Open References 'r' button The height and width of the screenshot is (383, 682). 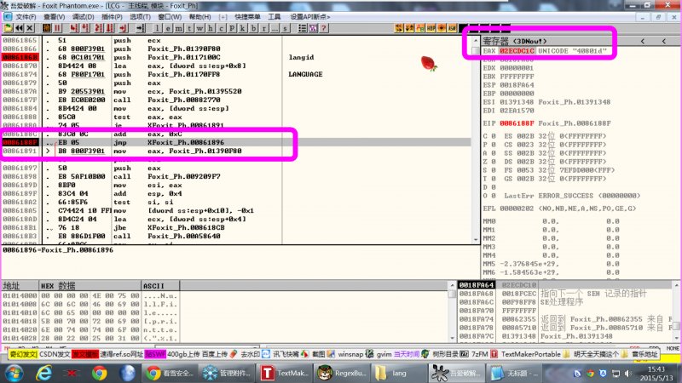263,28
